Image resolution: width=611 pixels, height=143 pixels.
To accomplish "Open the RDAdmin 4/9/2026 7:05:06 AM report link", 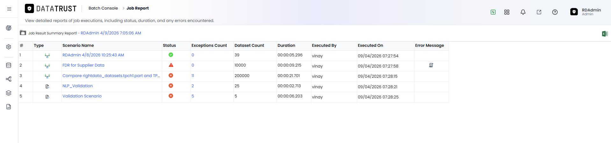I will pyautogui.click(x=111, y=33).
